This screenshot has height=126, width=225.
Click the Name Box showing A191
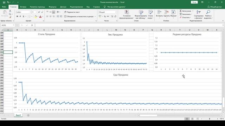(x=8, y=25)
